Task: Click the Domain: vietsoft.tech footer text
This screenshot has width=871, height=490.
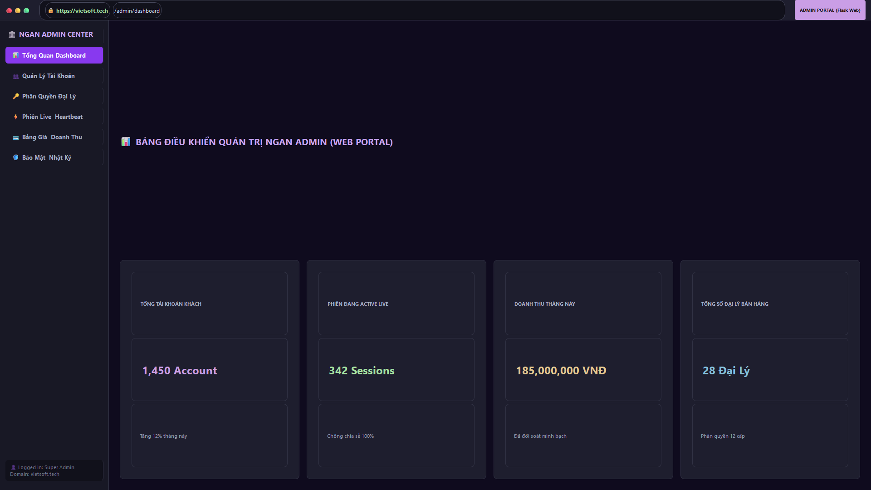Action: pos(34,474)
